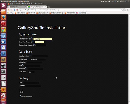Open Thunderbird mail from the dock

pyautogui.click(x=3, y=42)
